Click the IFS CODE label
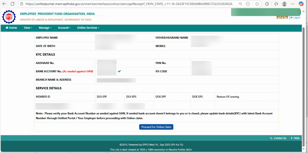This screenshot has height=153, width=308. (x=161, y=72)
